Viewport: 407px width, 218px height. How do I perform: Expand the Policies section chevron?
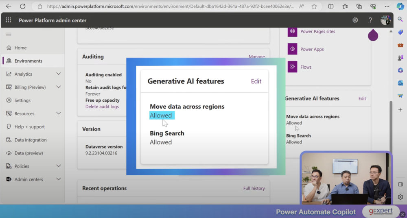[x=58, y=166]
